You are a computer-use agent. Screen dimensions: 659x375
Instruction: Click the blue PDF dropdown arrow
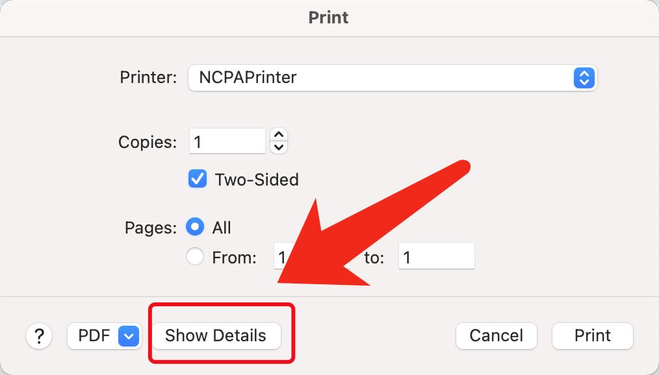click(129, 336)
